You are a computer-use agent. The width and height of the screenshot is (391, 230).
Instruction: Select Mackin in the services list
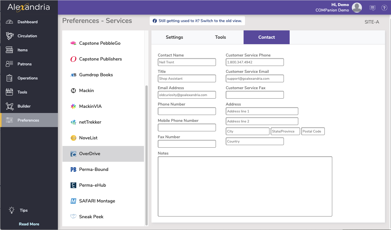pos(86,91)
